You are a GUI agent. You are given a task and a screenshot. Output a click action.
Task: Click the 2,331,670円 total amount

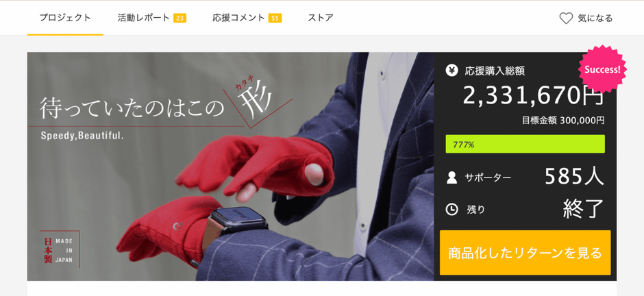[533, 95]
